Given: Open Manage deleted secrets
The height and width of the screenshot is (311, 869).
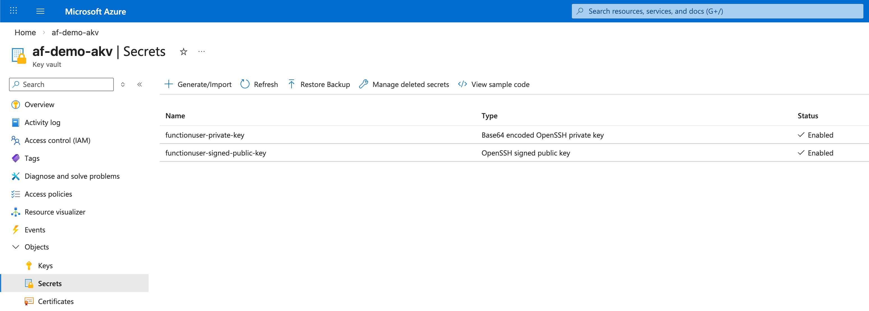Looking at the screenshot, I should coord(404,84).
